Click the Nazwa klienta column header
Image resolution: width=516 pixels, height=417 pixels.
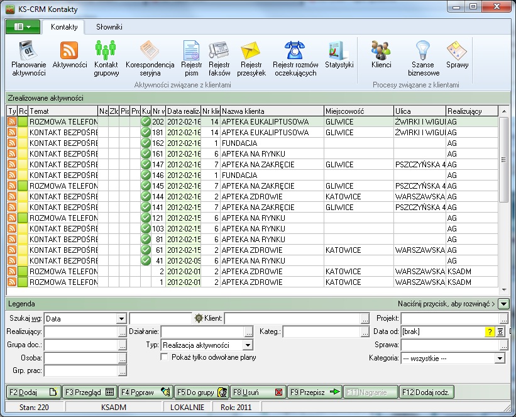pyautogui.click(x=272, y=111)
